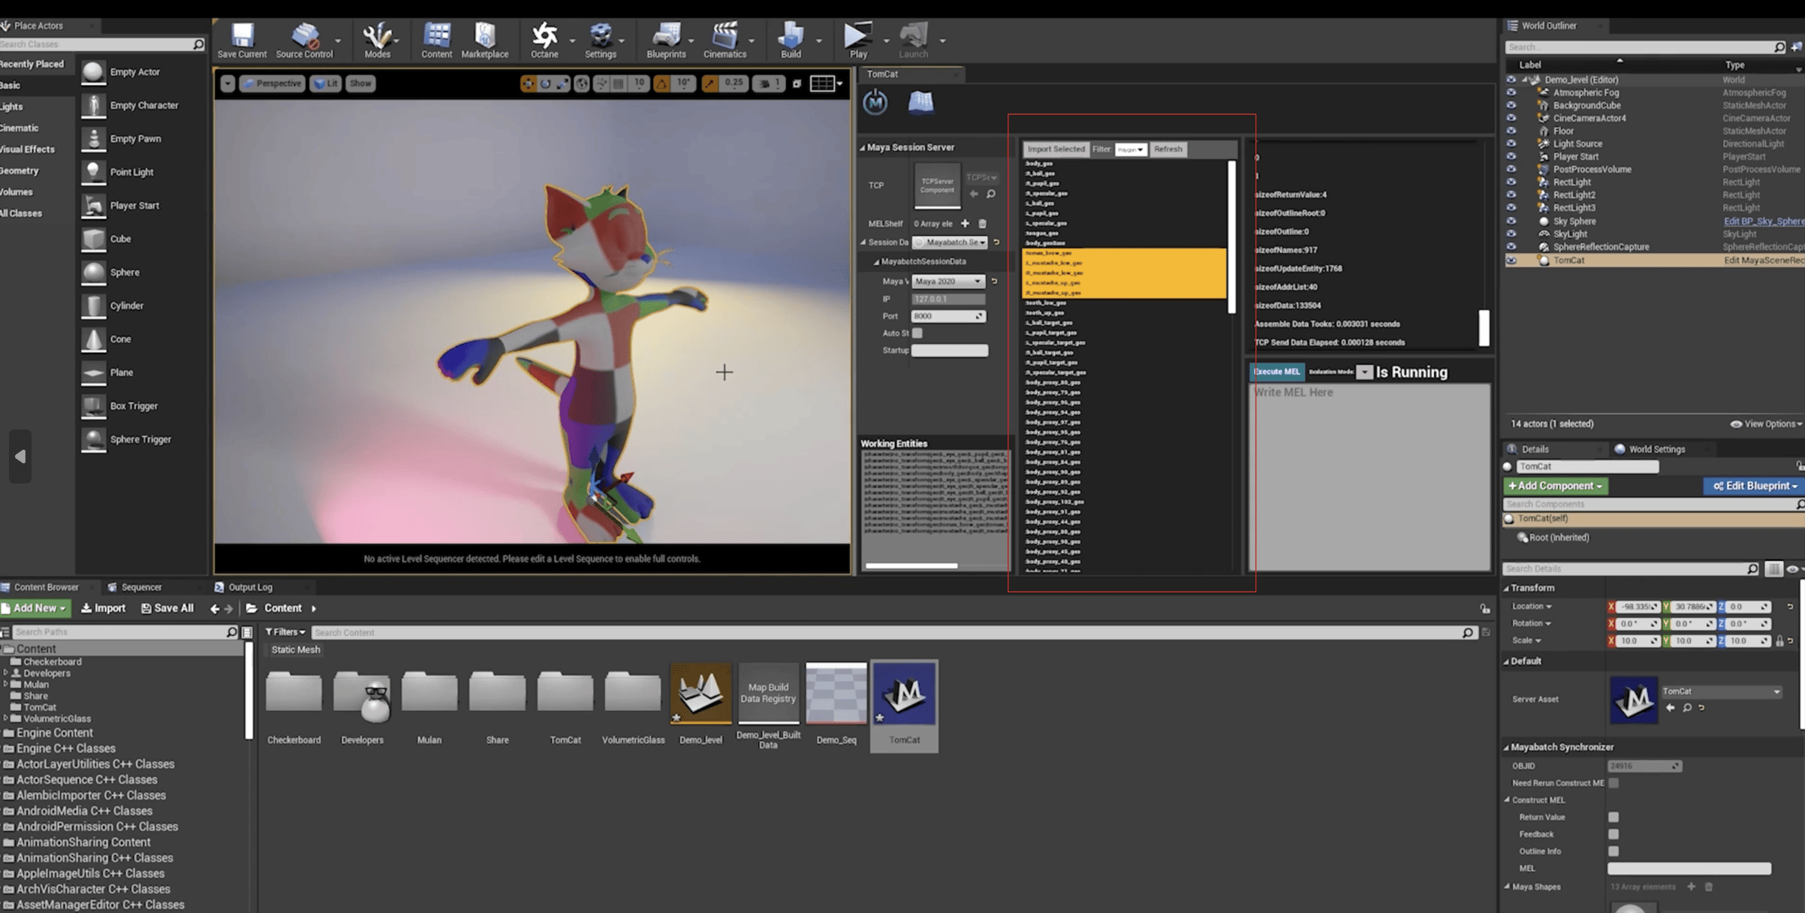Toggle visibility of Light Source actor
The image size is (1805, 913).
(1511, 143)
